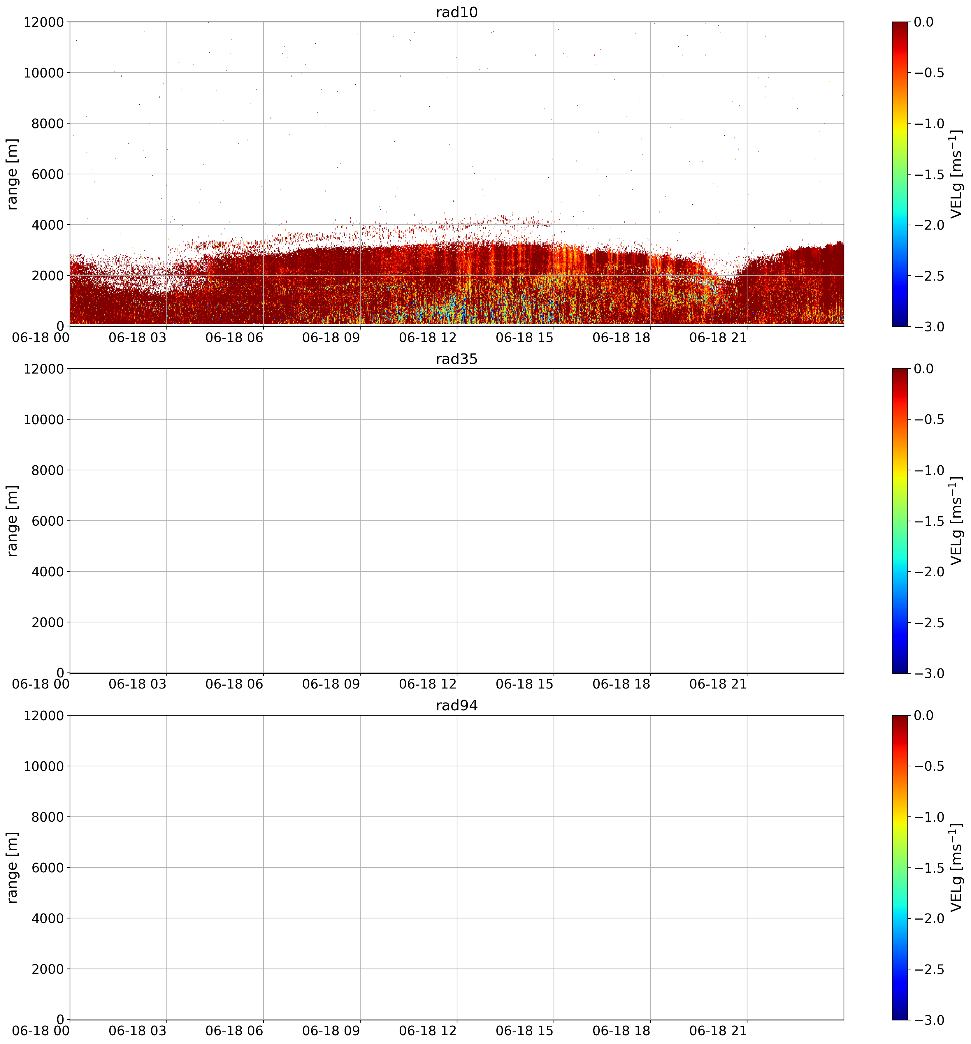Screen dimensions: 971x1044
Task: Click the rad94 panel title
Action: [x=456, y=706]
